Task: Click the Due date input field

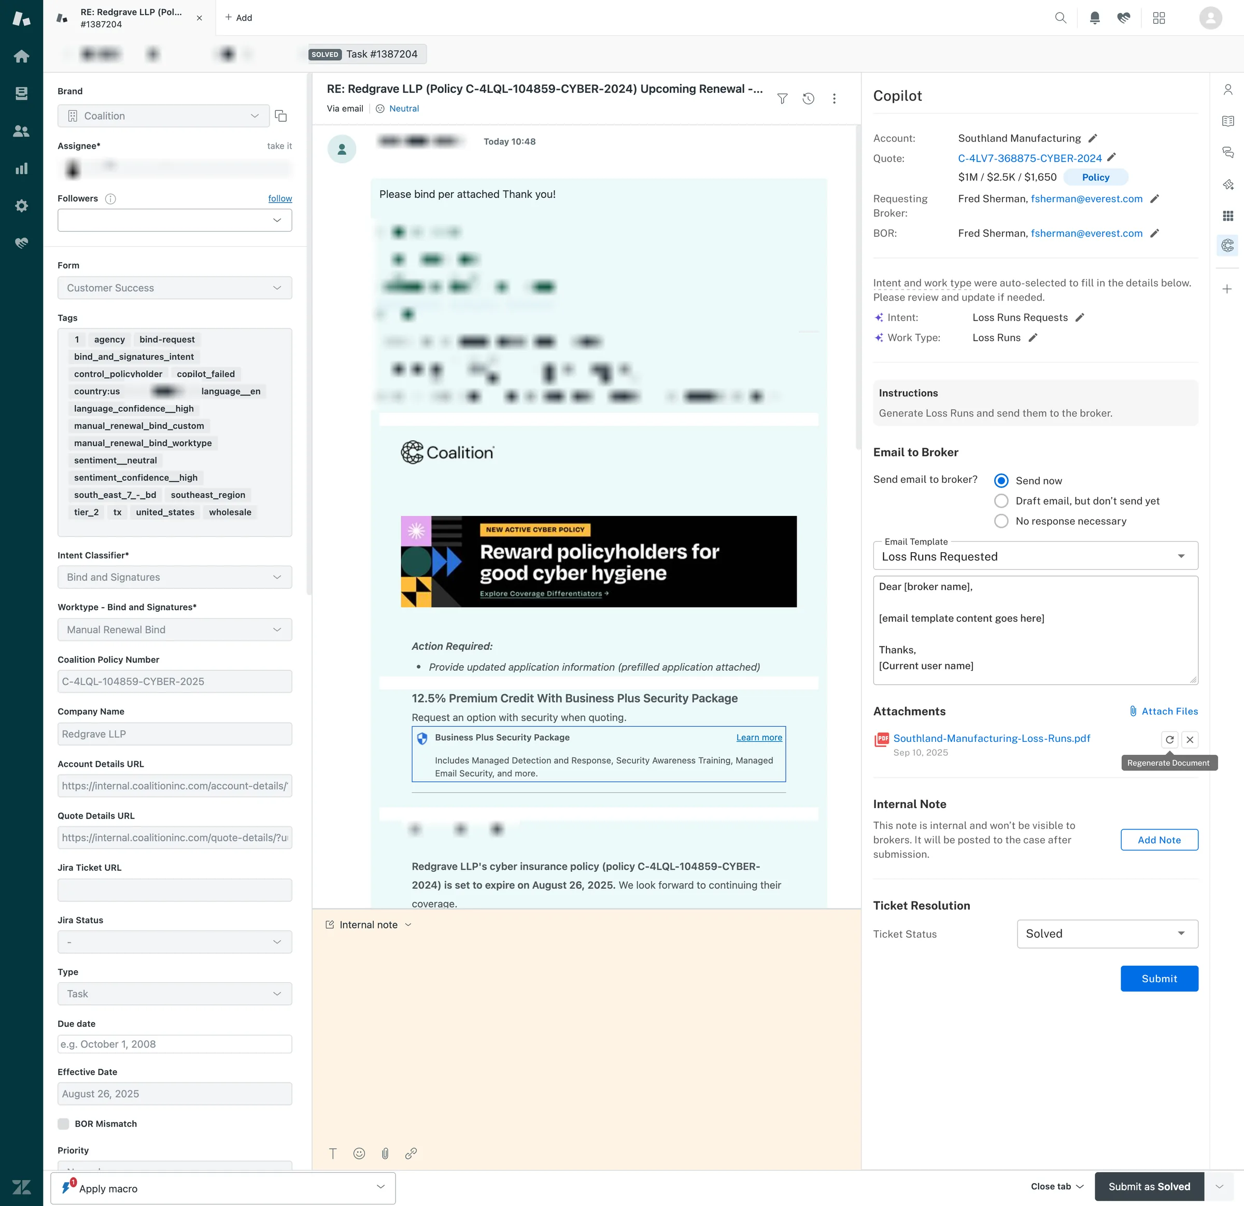Action: [x=175, y=1044]
